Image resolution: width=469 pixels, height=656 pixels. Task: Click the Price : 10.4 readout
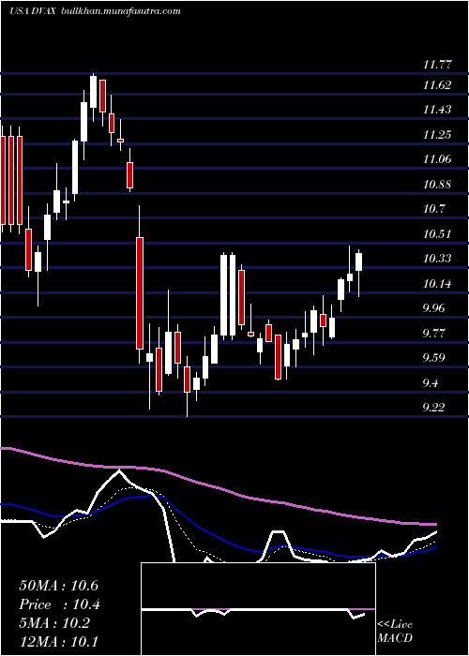click(60, 604)
